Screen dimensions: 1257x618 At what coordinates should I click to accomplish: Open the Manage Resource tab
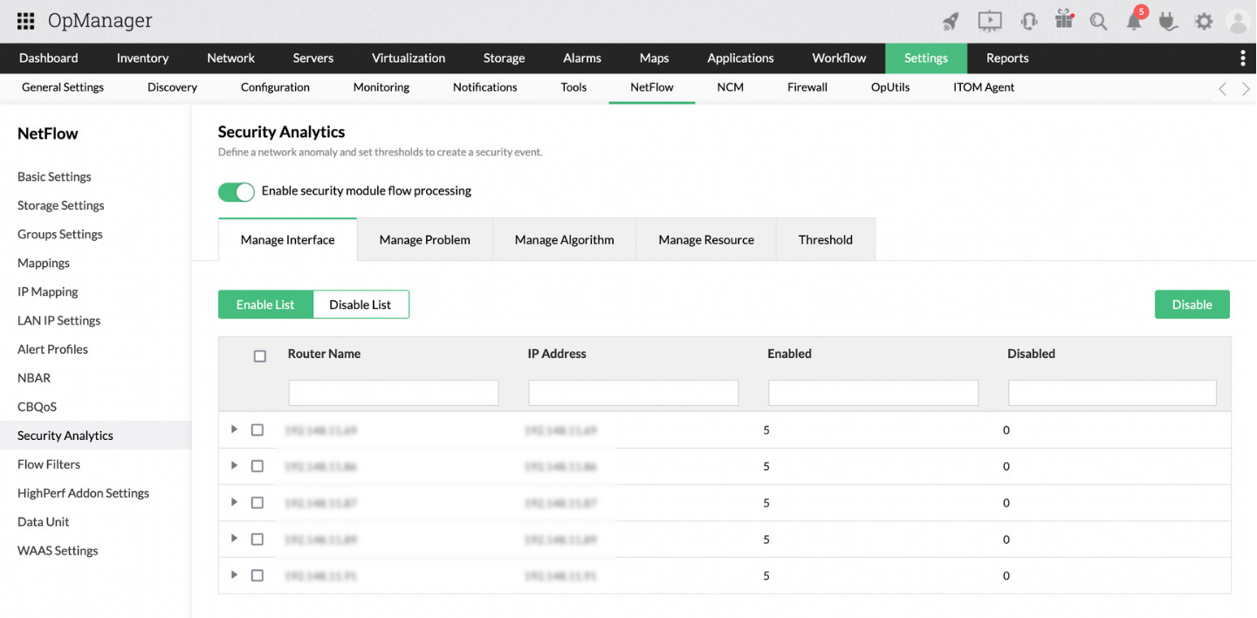[x=706, y=239]
